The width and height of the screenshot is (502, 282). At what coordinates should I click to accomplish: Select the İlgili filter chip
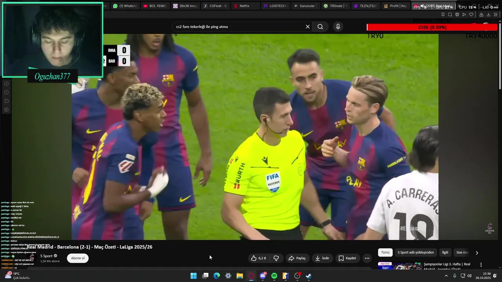click(x=445, y=253)
